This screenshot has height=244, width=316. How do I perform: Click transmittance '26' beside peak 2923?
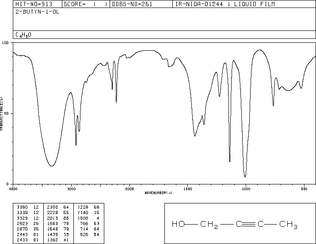(x=36, y=223)
